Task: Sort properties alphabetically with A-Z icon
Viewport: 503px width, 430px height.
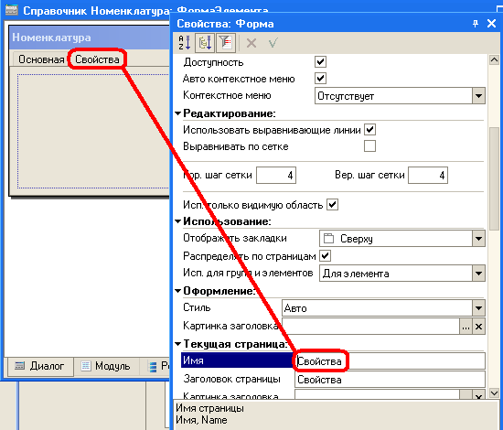Action: 185,43
